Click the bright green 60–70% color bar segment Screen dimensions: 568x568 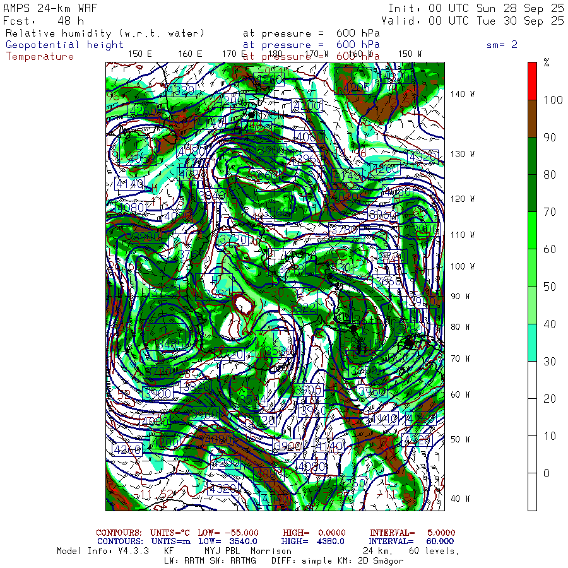point(532,230)
